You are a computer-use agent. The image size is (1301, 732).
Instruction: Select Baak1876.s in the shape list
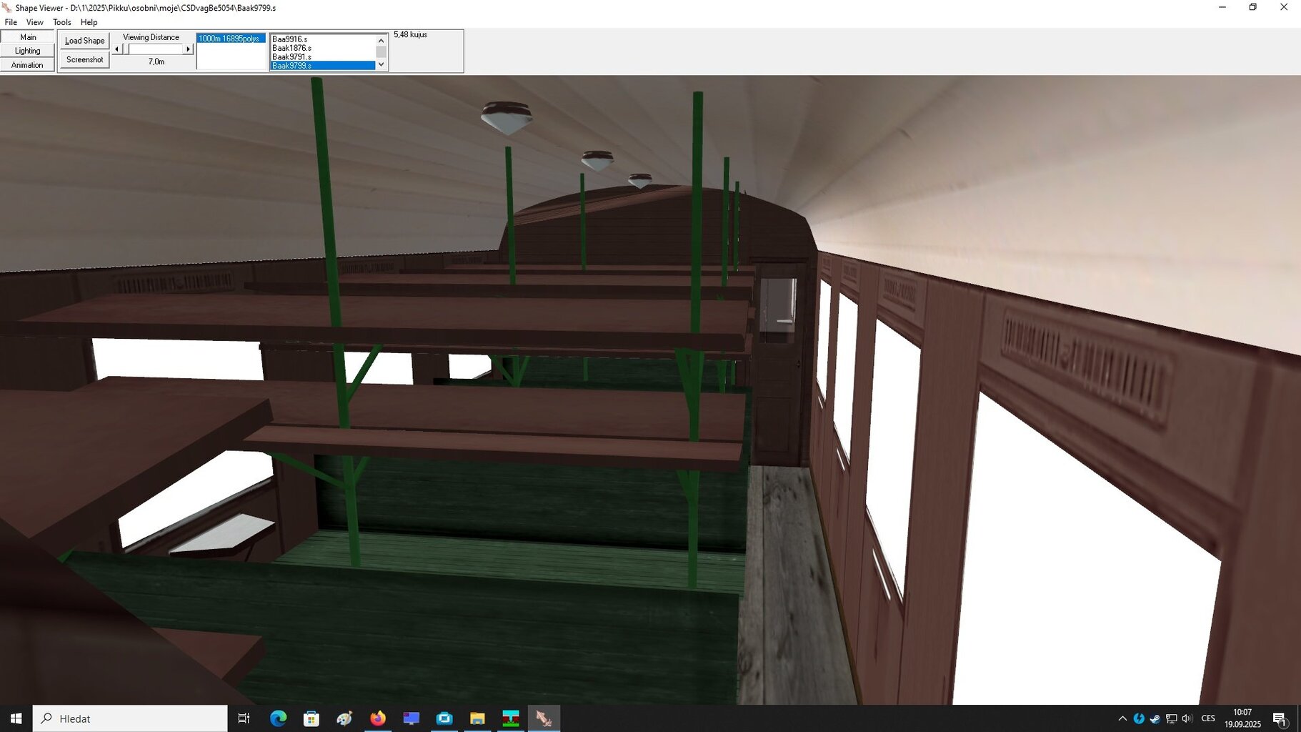[x=291, y=48]
